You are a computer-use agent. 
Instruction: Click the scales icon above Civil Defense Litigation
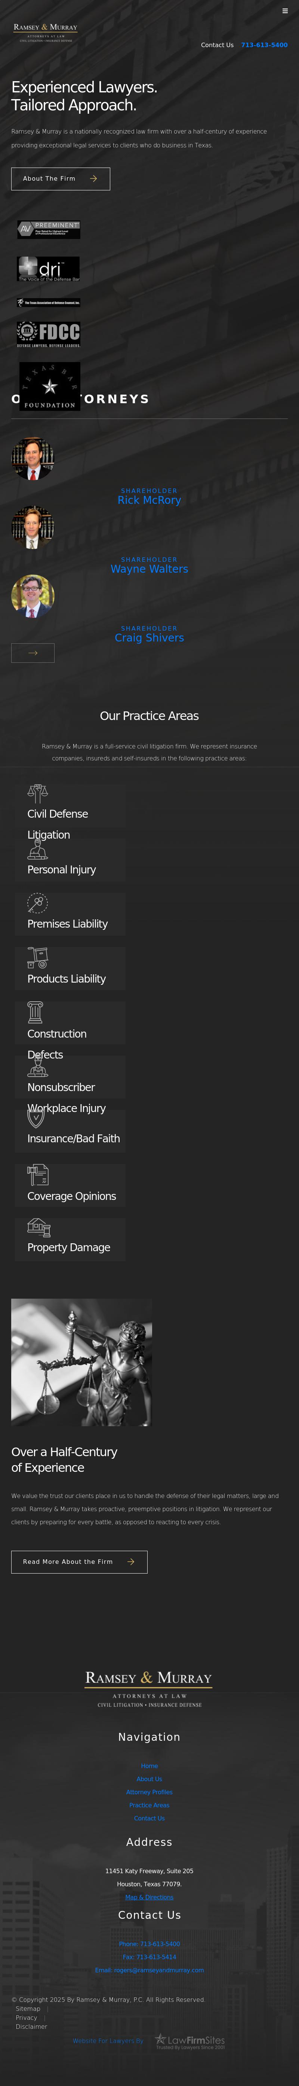(37, 794)
